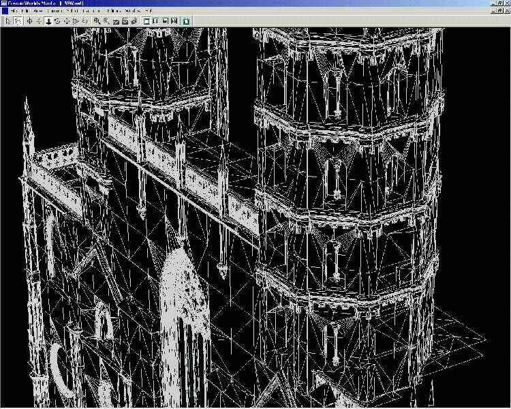Click the application icon in the title bar
Image resolution: width=511 pixels, height=409 pixels.
(4, 3)
